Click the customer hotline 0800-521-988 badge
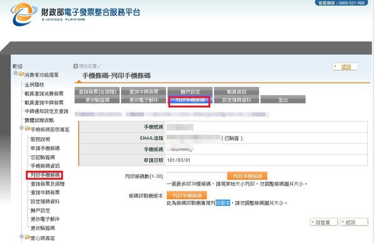 point(342,3)
